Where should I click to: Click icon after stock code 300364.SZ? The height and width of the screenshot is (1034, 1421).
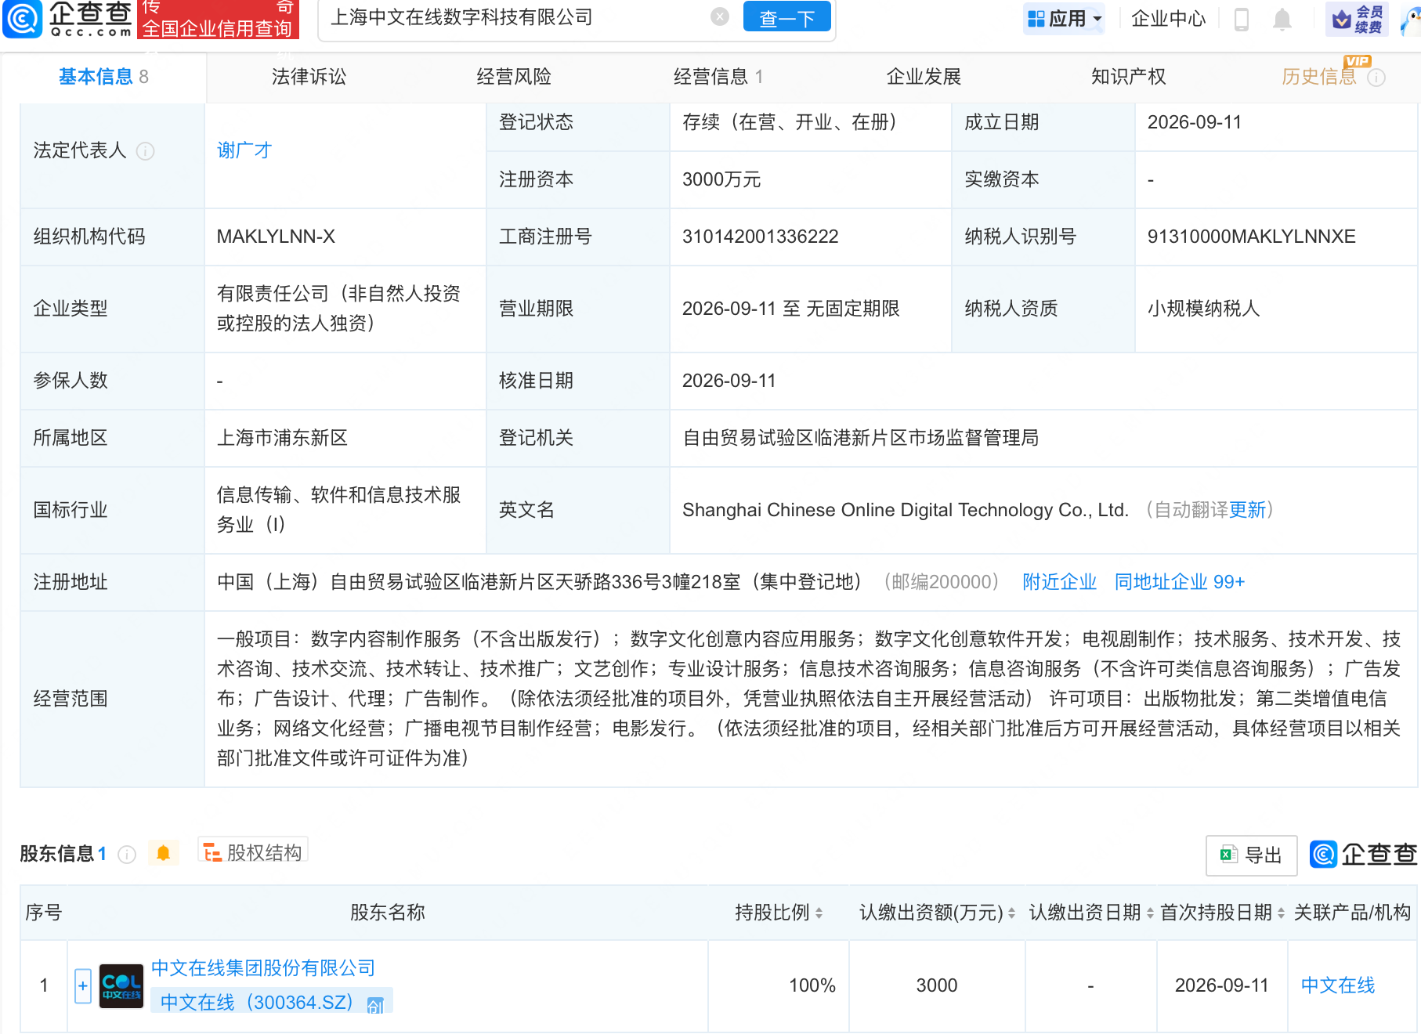point(375,1005)
